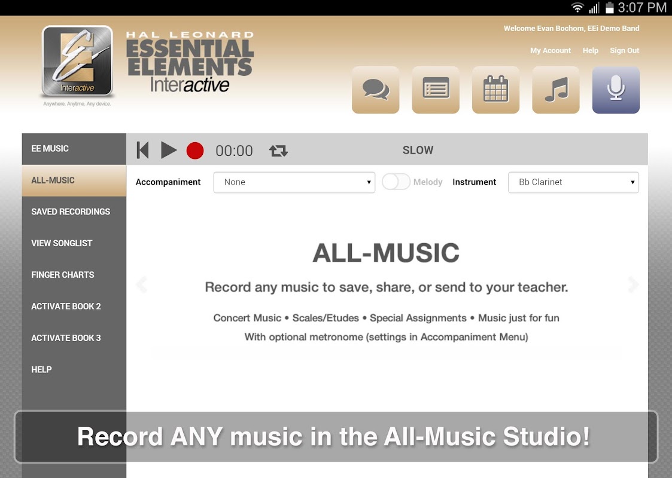Open VIEW SONGLIST in the sidebar
Image resolution: width=672 pixels, height=478 pixels.
pyautogui.click(x=74, y=244)
